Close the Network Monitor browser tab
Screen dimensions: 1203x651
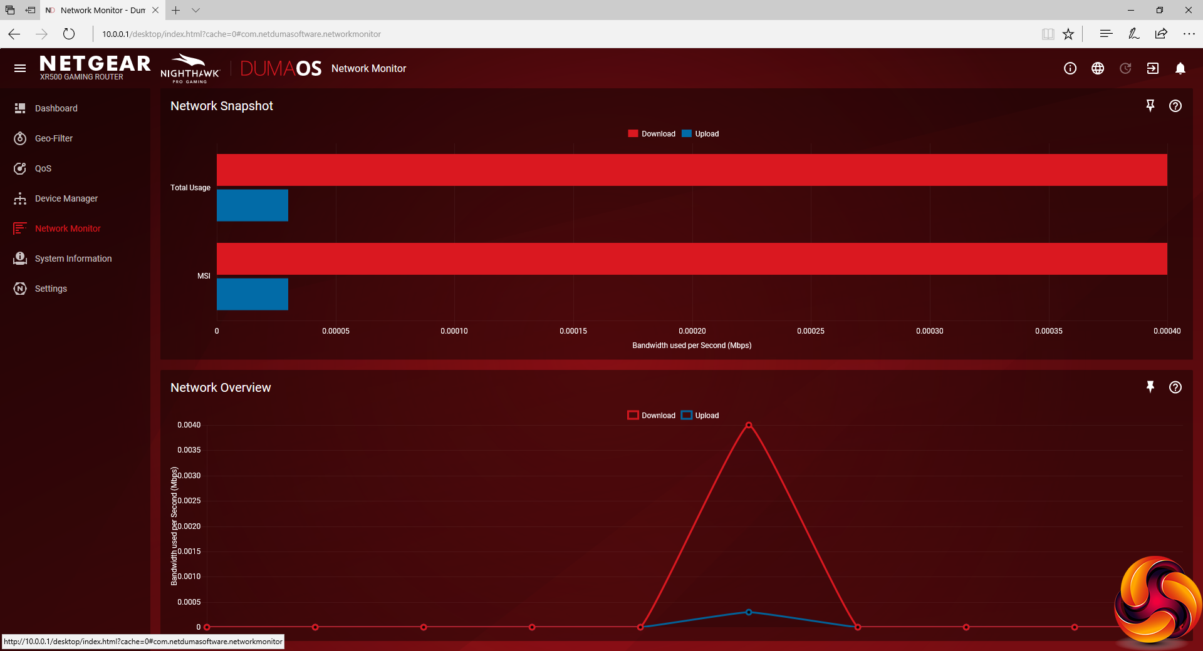click(155, 10)
